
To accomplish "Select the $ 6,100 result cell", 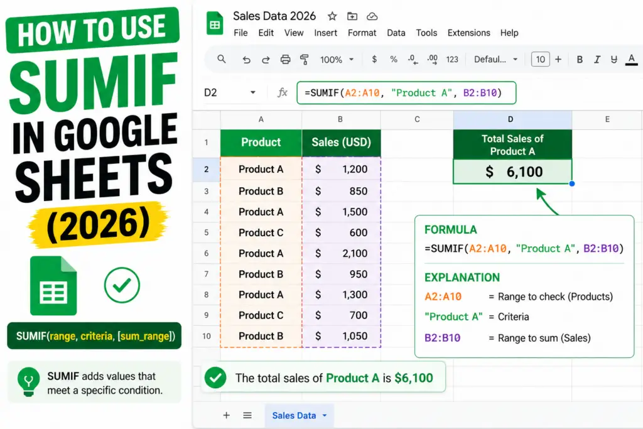I will pos(512,171).
